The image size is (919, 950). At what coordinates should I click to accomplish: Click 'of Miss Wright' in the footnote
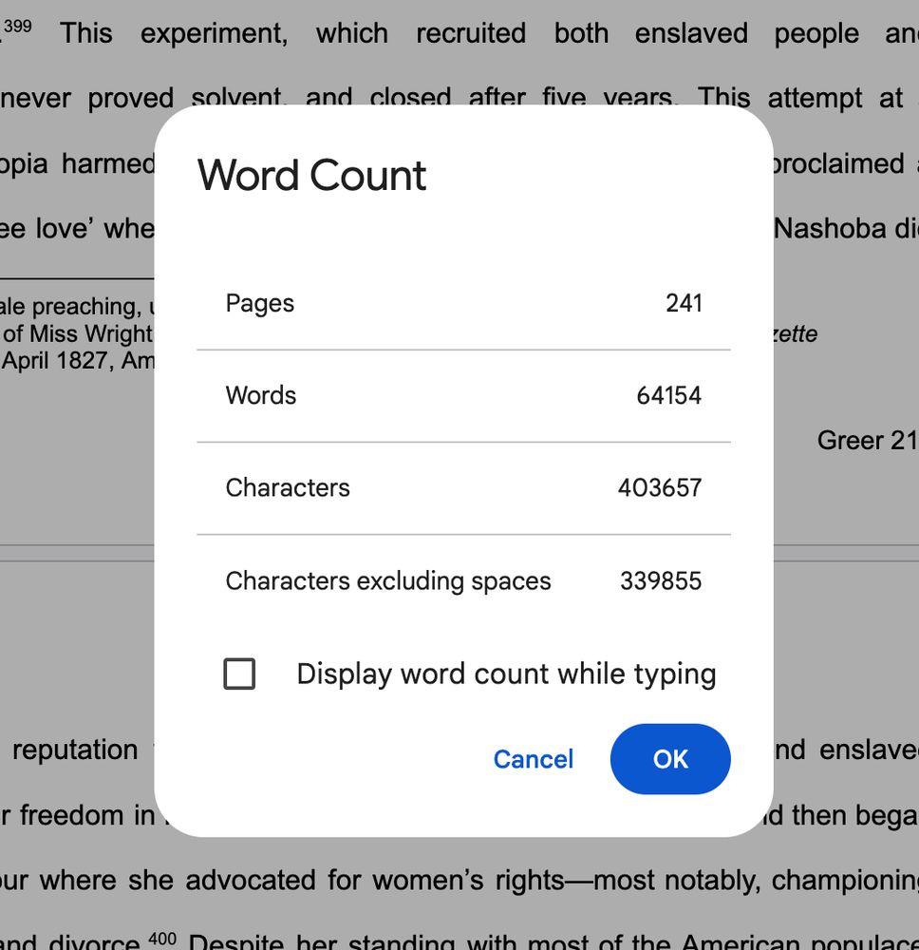click(78, 333)
